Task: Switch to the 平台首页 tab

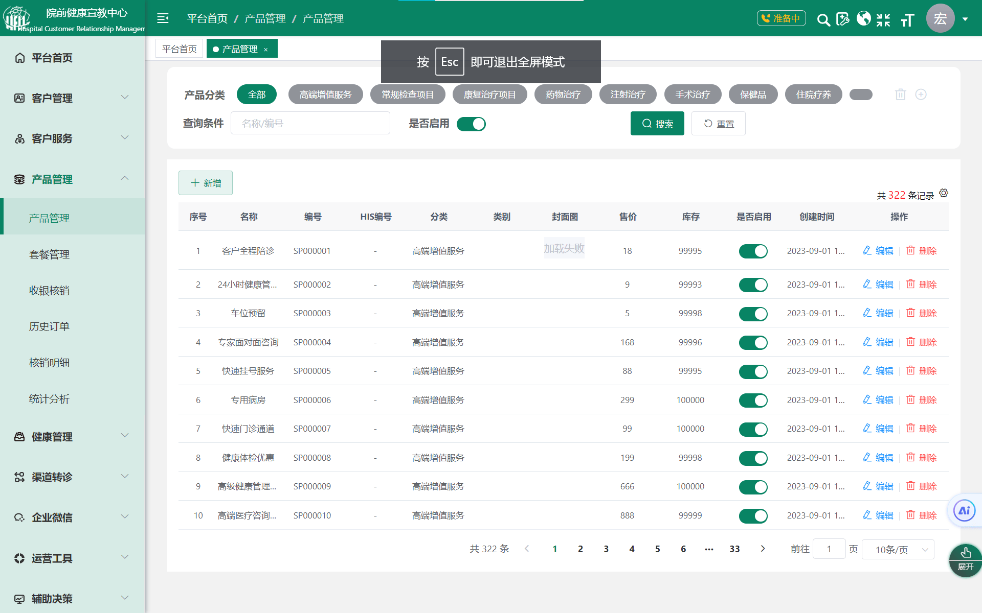Action: point(178,48)
